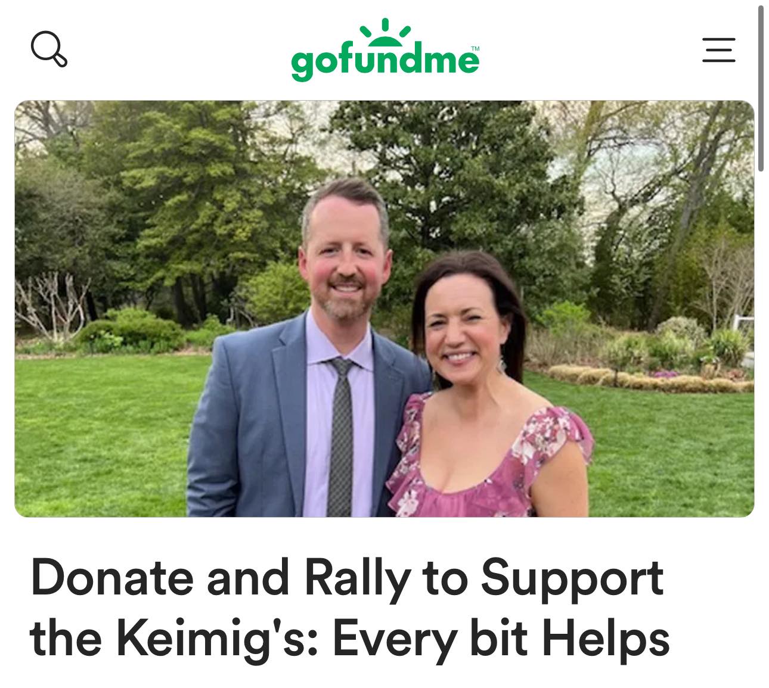This screenshot has height=688, width=769.
Task: Click the scrollbar thumb on right edge
Action: coord(761,89)
